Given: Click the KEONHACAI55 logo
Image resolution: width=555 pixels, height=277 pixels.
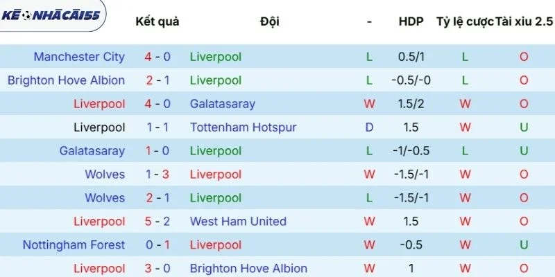Looking at the screenshot, I should click(x=51, y=15).
